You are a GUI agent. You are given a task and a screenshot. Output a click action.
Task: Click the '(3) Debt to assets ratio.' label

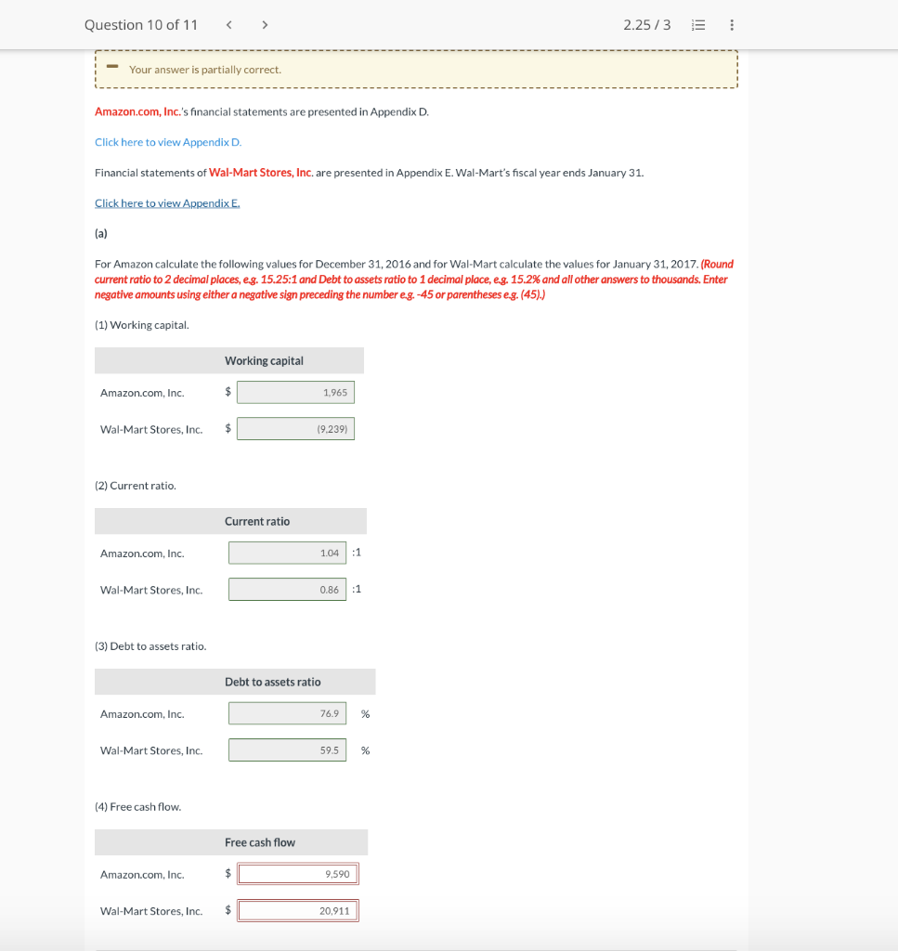[x=150, y=646]
